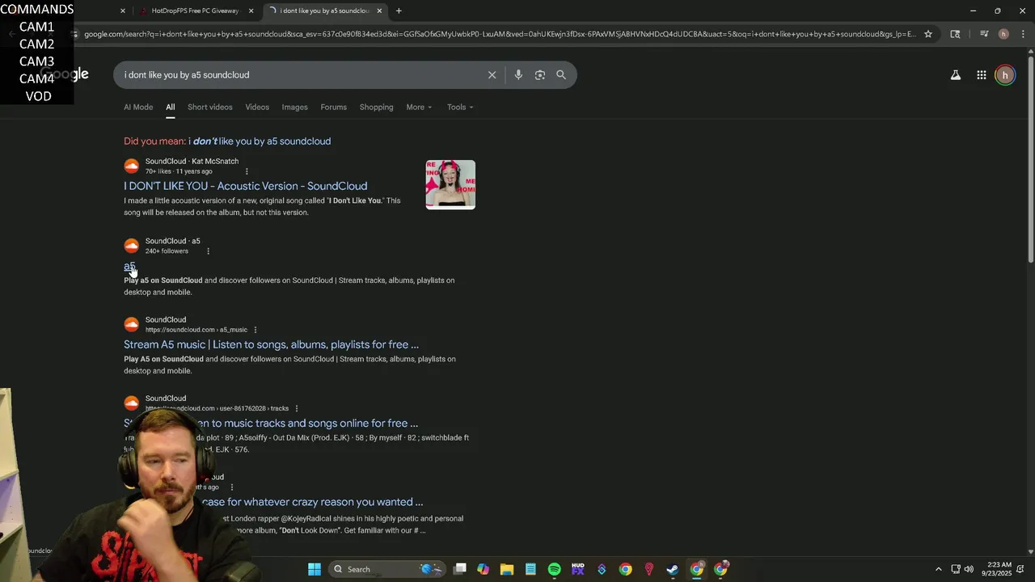Switch to Short videos tab
The height and width of the screenshot is (582, 1035).
point(209,107)
